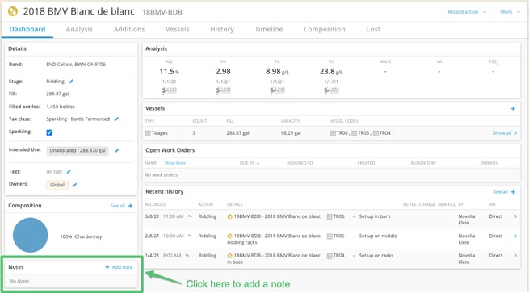Switch to the History tab

coord(222,29)
